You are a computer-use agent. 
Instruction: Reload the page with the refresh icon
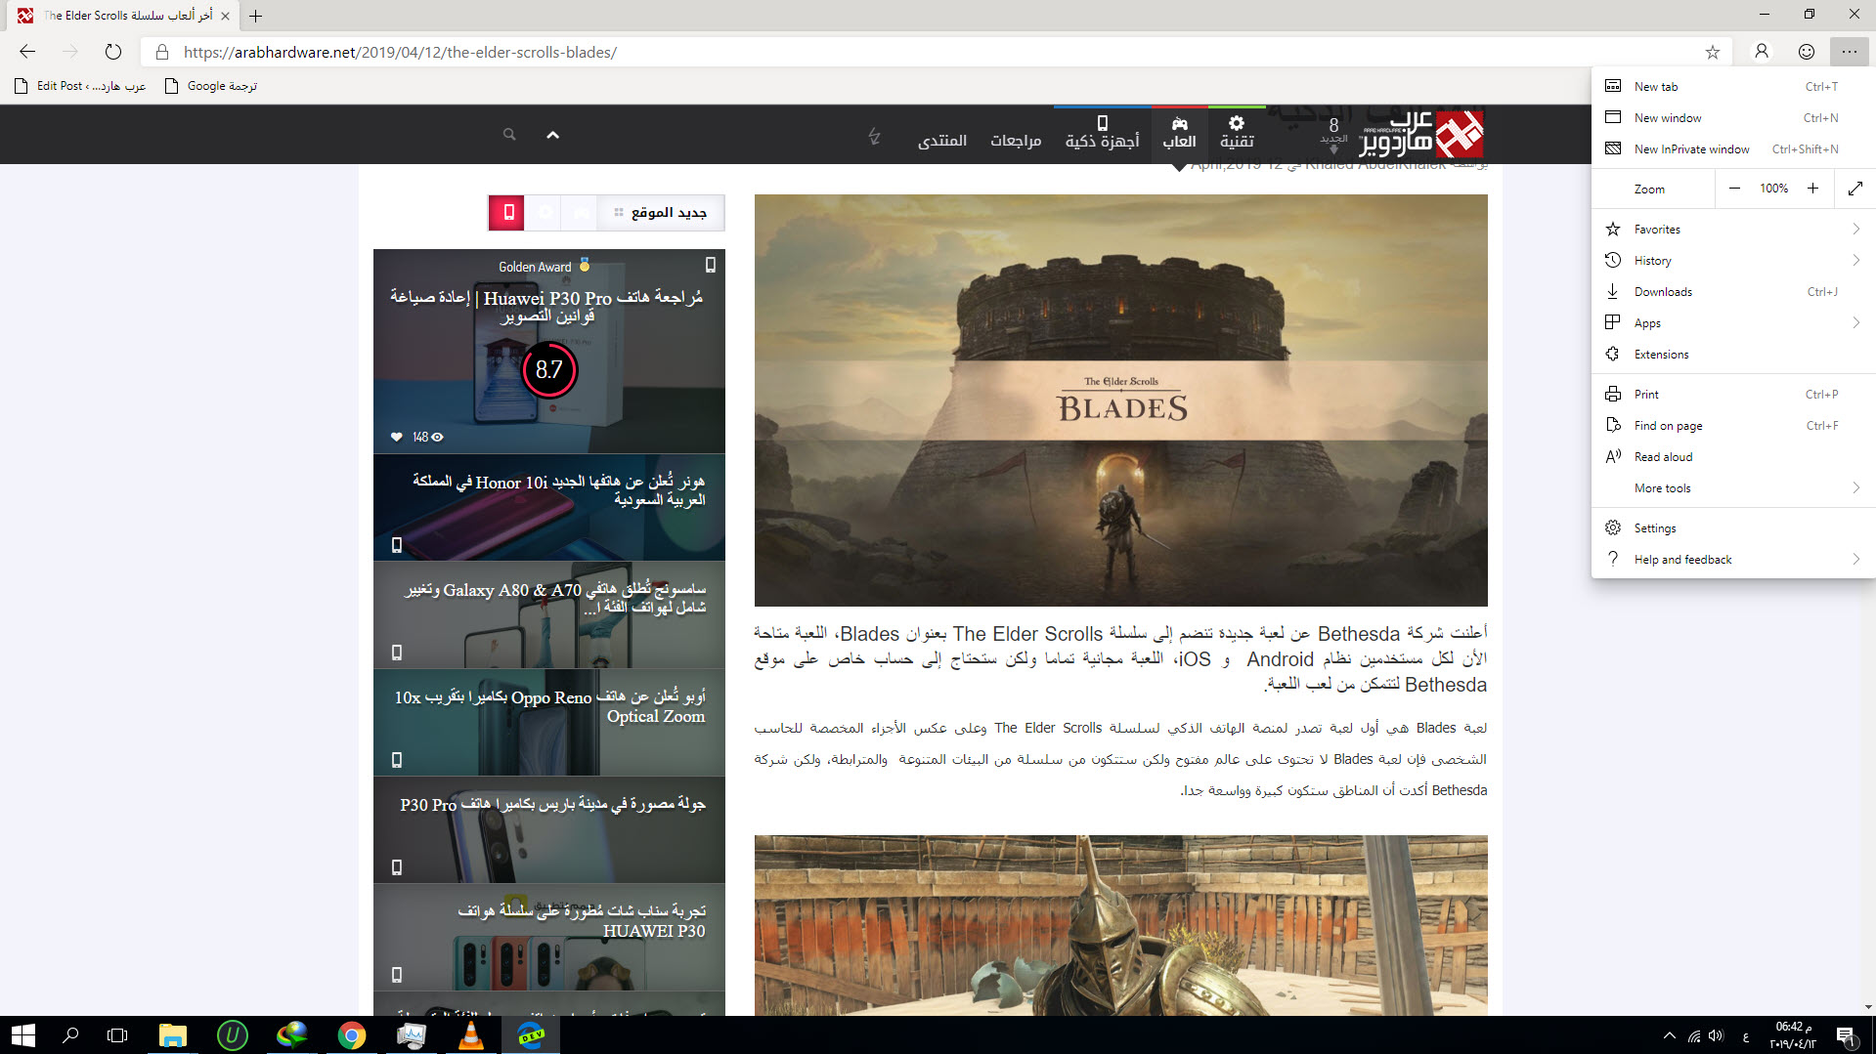[x=113, y=52]
